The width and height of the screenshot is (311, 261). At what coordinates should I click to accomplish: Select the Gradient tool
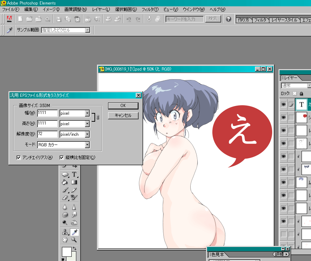click(74, 182)
